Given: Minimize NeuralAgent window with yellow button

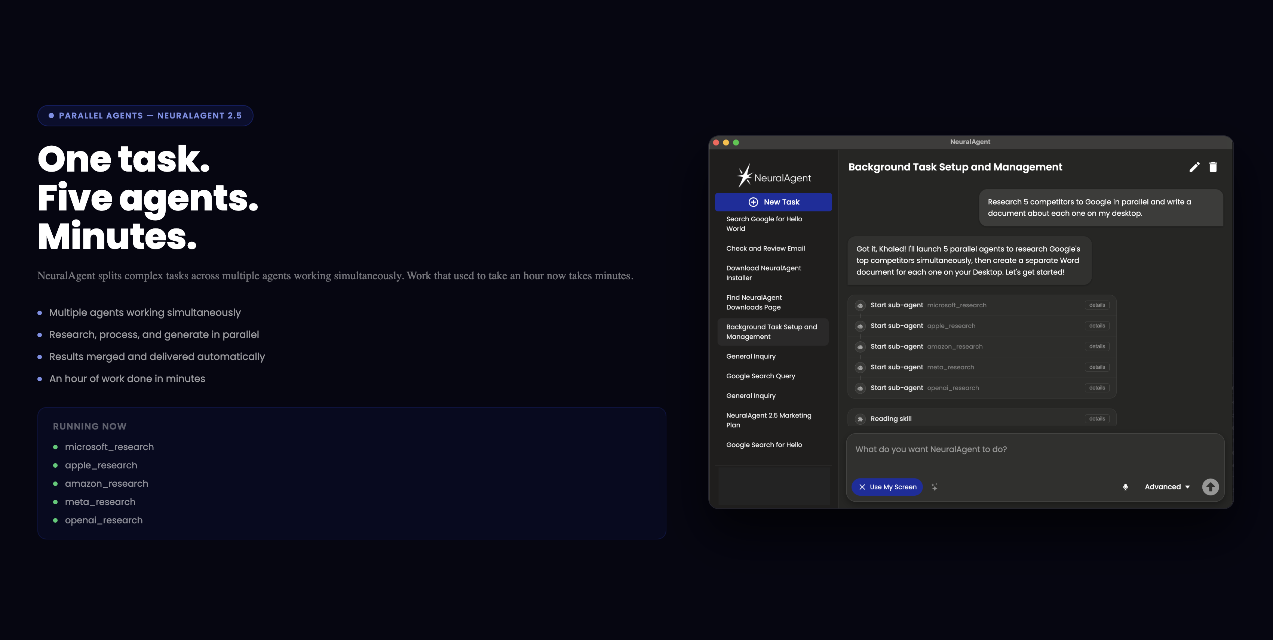Looking at the screenshot, I should 726,143.
